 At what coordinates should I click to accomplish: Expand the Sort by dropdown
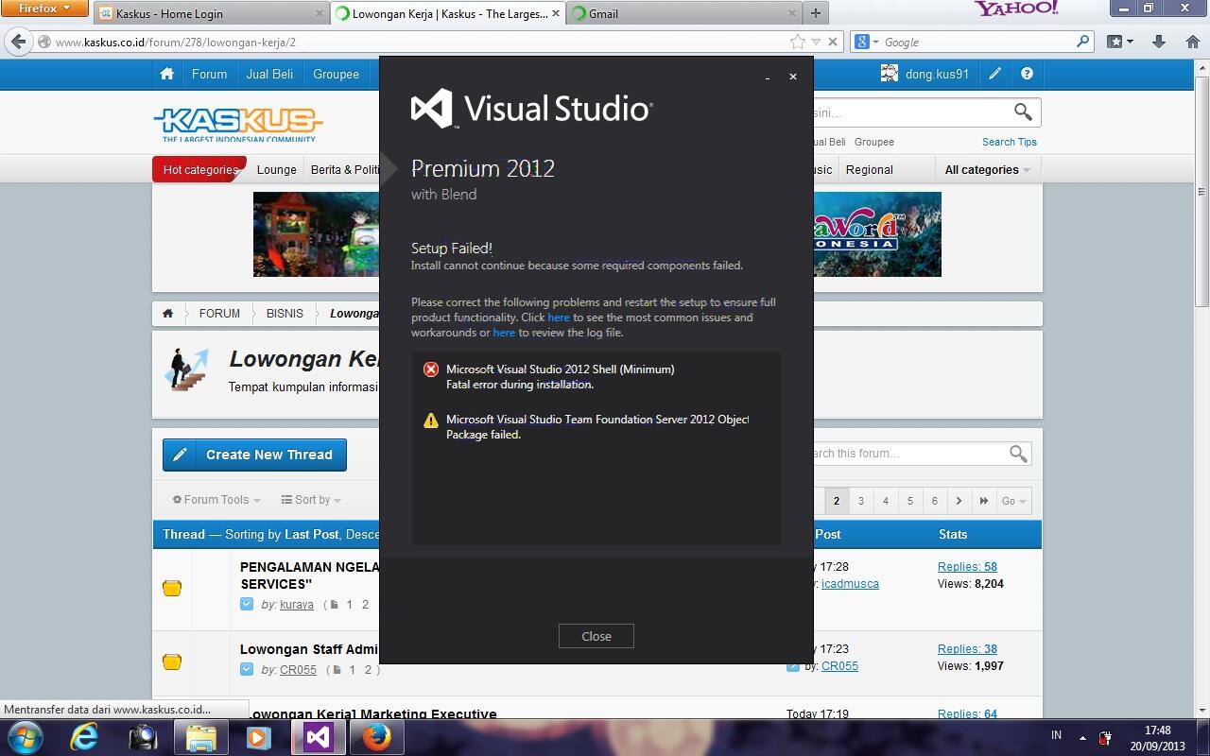311,500
